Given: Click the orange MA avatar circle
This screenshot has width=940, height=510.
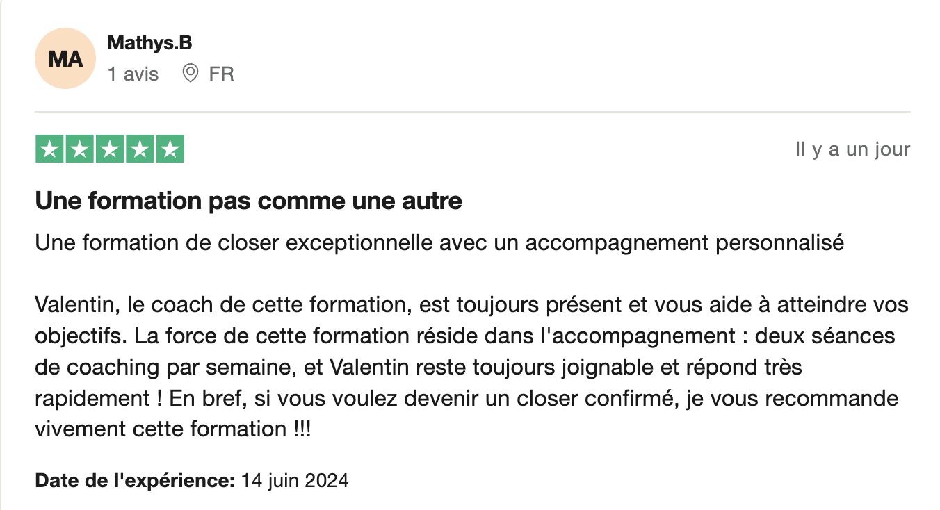Looking at the screenshot, I should 65,59.
